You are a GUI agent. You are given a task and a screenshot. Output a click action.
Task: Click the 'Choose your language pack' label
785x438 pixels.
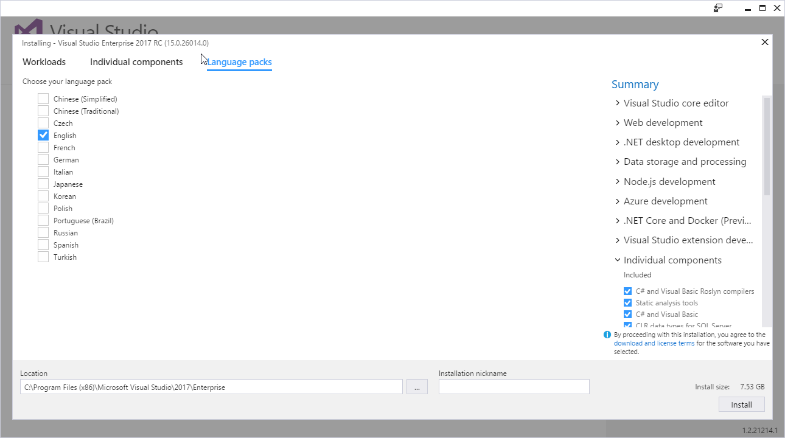[x=67, y=82]
